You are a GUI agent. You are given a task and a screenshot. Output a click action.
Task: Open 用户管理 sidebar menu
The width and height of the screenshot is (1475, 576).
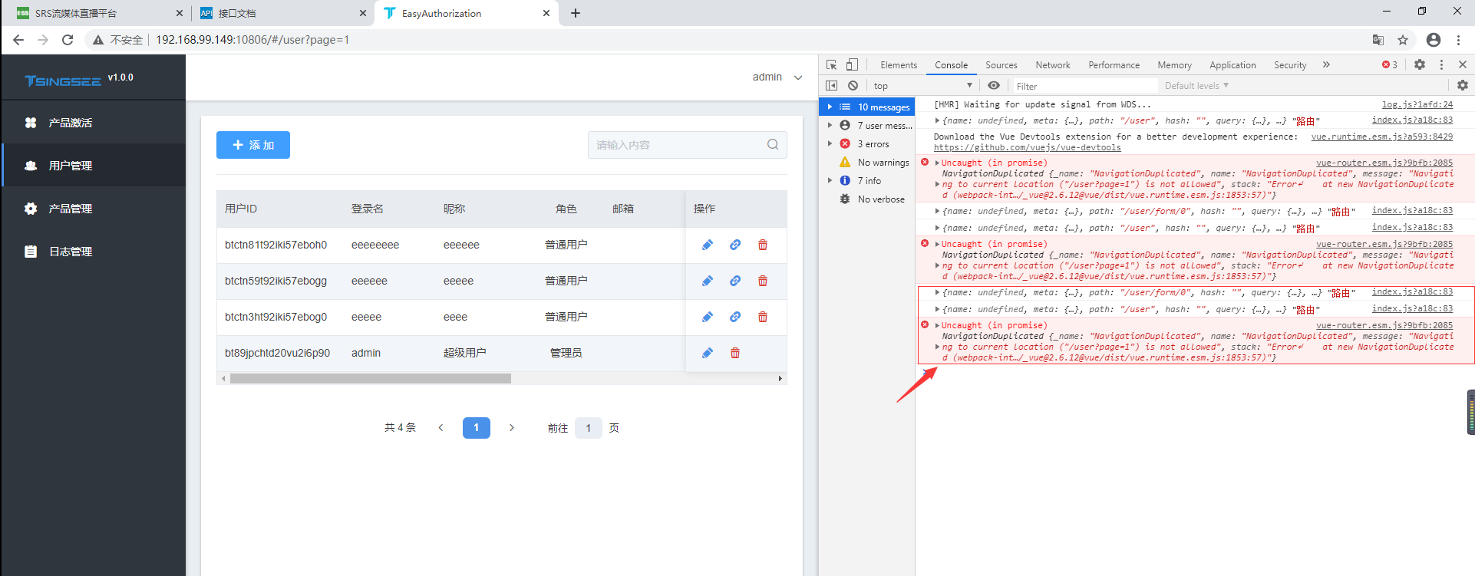tap(93, 166)
